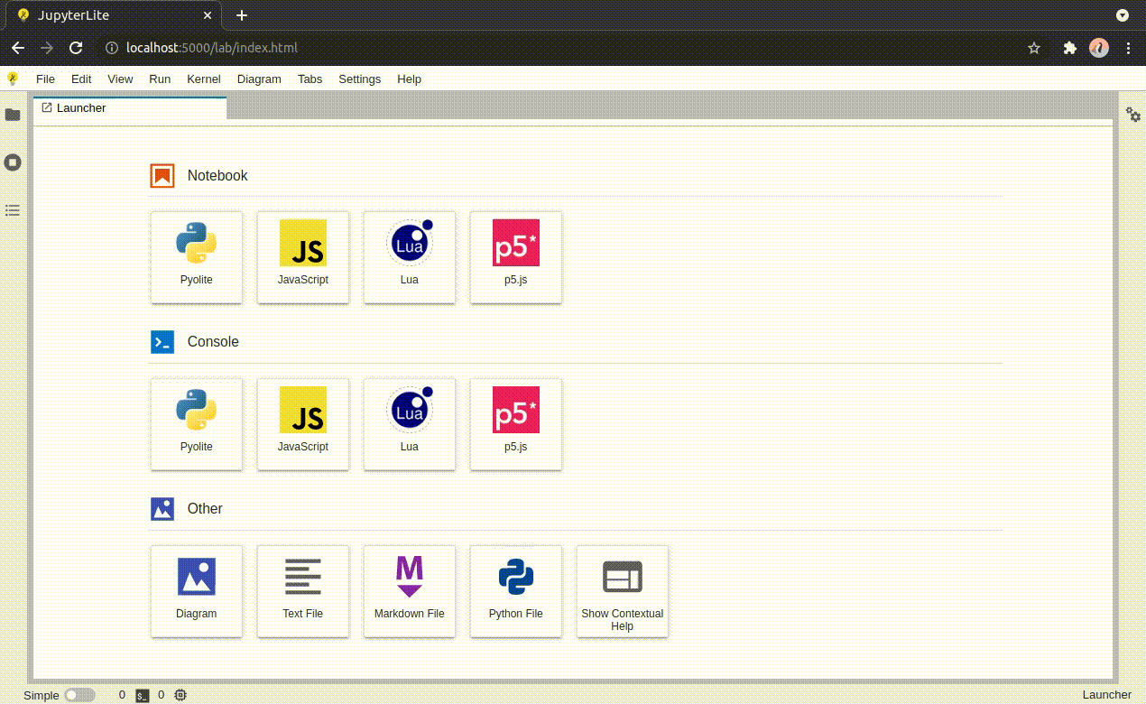Open the Kernel menu
The height and width of the screenshot is (704, 1146).
pyautogui.click(x=204, y=79)
